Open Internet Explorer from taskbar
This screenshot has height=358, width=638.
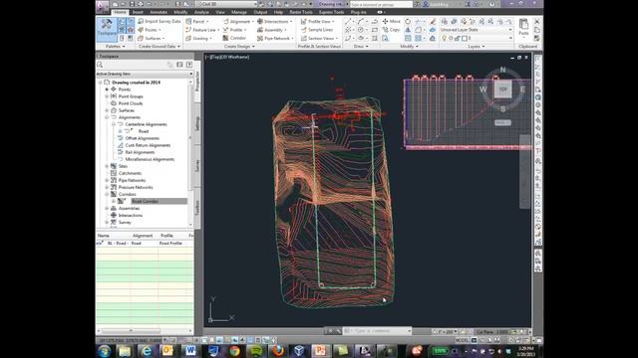click(x=147, y=351)
